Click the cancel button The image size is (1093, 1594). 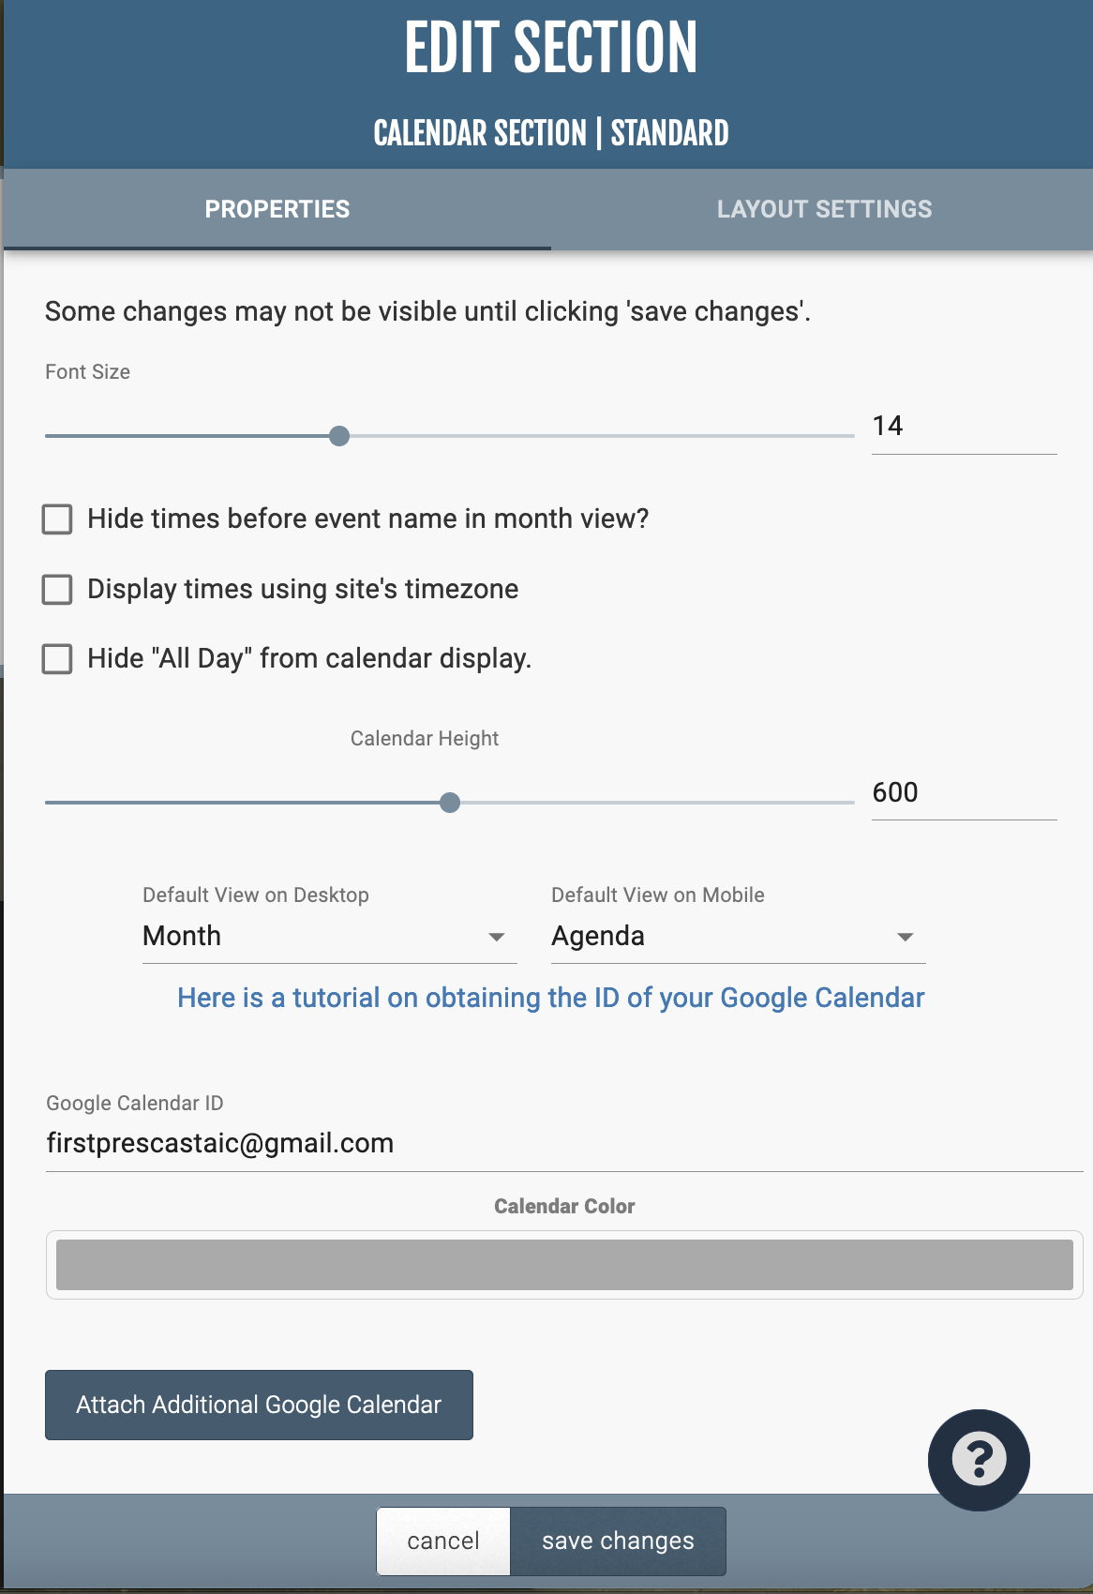pyautogui.click(x=443, y=1541)
